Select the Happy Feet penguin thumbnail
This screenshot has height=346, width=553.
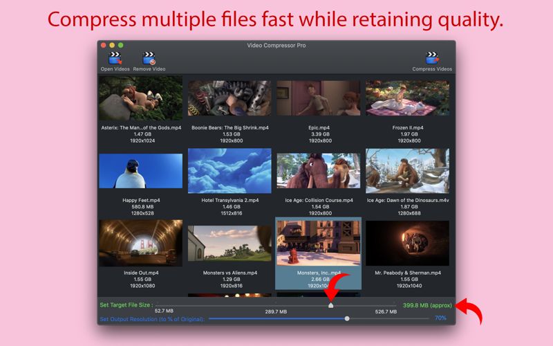(x=141, y=171)
